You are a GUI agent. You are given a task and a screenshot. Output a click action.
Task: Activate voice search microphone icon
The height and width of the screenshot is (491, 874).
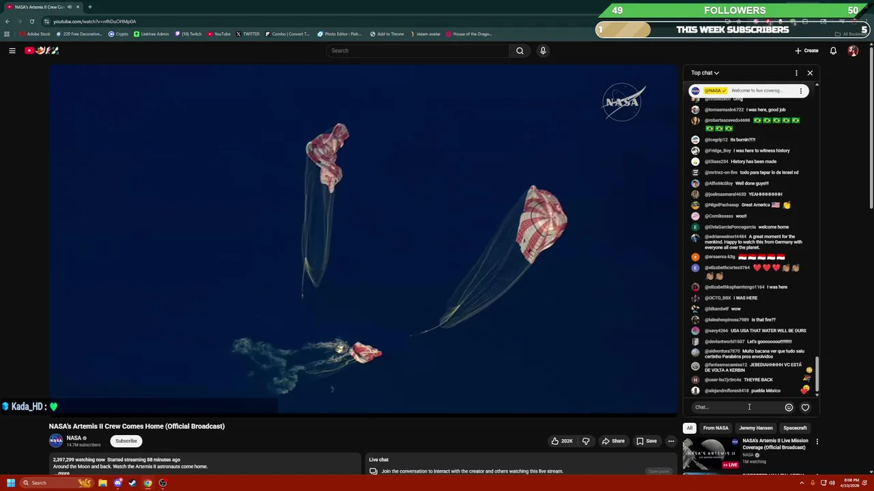point(543,50)
